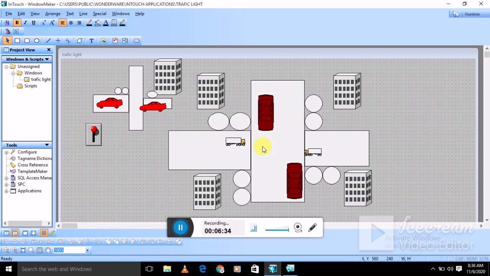Toggle the Ruler display
The width and height of the screenshot is (490, 276).
pyautogui.click(x=52, y=233)
